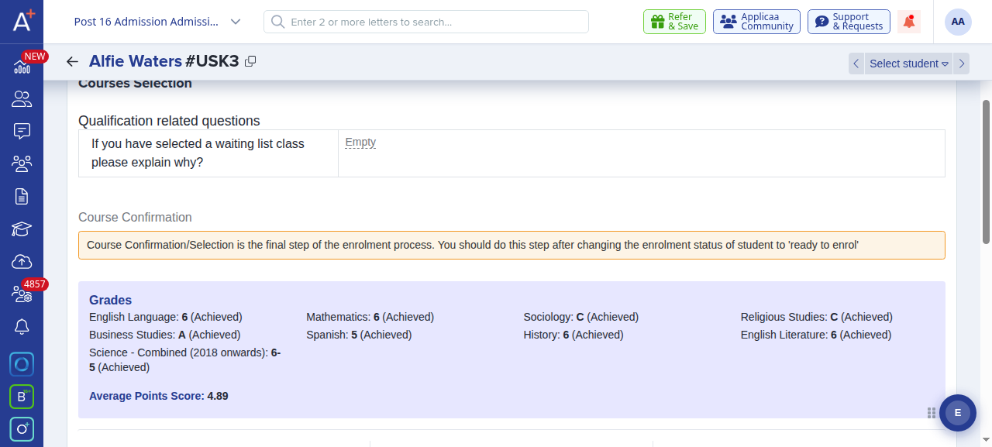Go to previous student chevron
Image resolution: width=992 pixels, height=447 pixels.
coord(856,64)
